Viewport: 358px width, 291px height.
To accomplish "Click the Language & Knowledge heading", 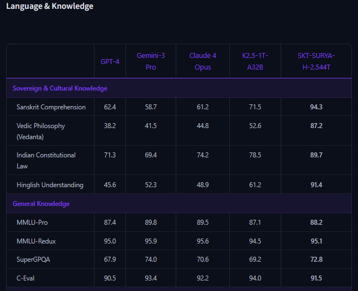I will coord(50,6).
